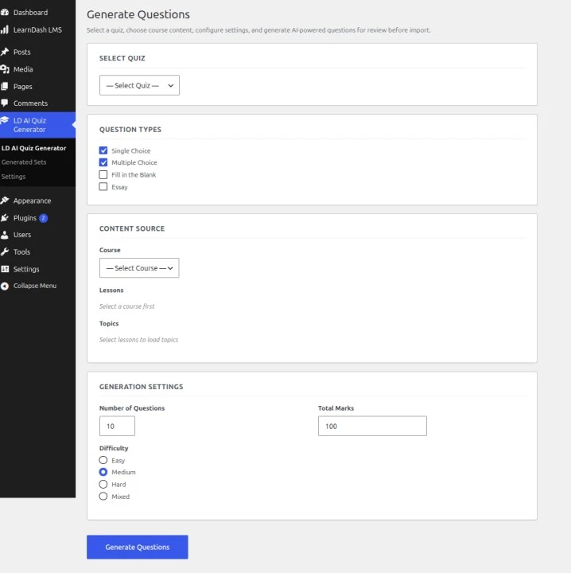Viewport: 571px width, 573px height.
Task: Enable the Essay question type checkbox
Action: click(x=103, y=187)
